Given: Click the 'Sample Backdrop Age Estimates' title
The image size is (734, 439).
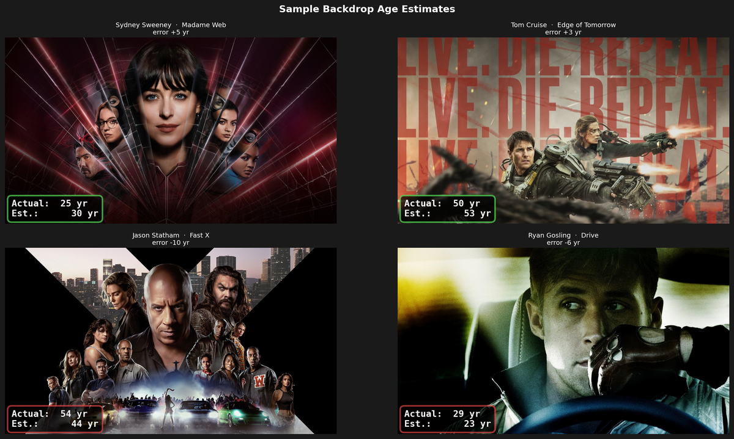Looking at the screenshot, I should [x=367, y=9].
